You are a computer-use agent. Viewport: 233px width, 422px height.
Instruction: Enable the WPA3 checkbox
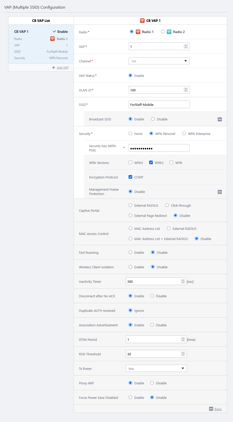tap(130, 163)
